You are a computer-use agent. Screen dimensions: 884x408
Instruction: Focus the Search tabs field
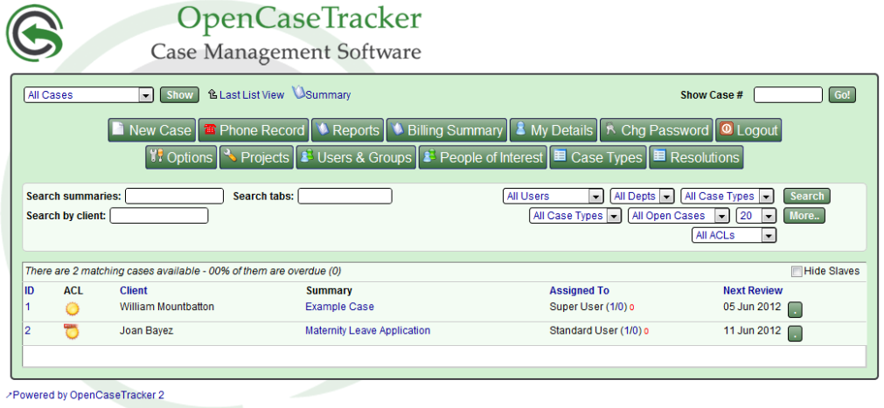(x=345, y=196)
